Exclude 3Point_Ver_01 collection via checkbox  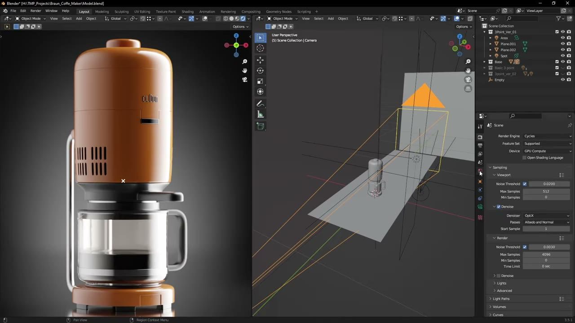557,32
